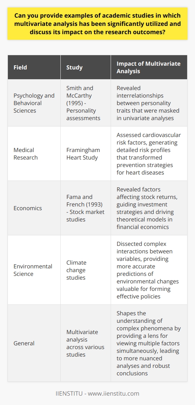Select the Study column header
The width and height of the screenshot is (195, 405).
click(85, 67)
